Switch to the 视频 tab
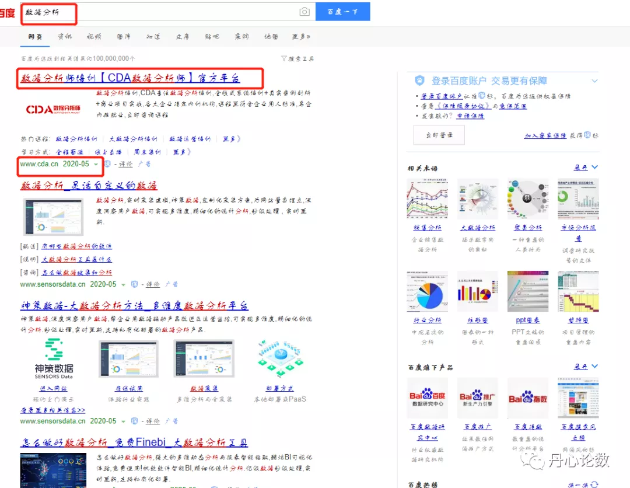Viewport: 630px width, 488px height. 94,37
